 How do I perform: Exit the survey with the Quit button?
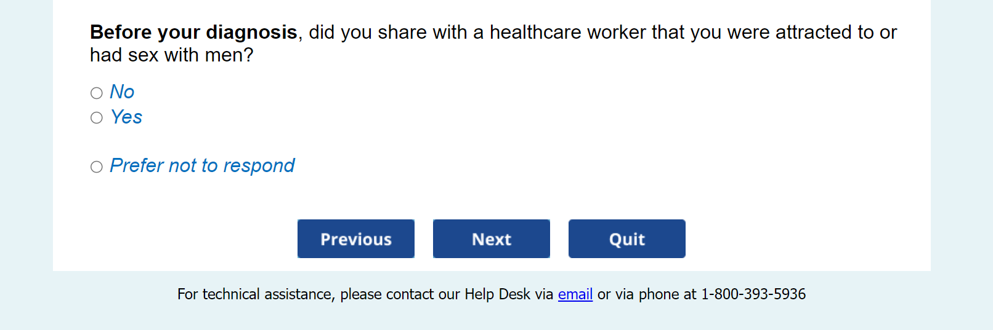point(626,239)
